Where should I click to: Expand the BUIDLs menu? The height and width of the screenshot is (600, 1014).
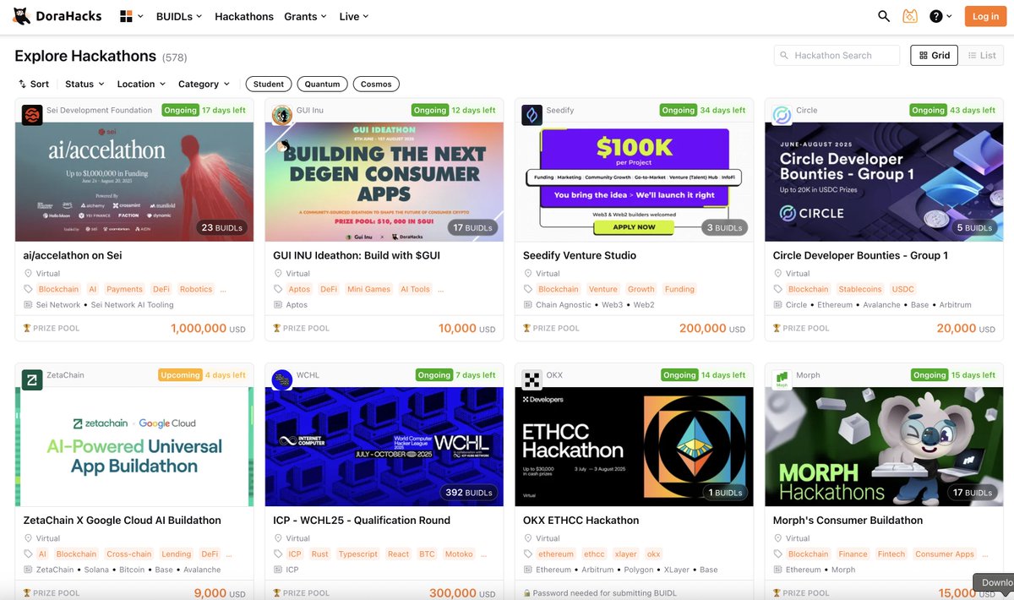[179, 16]
